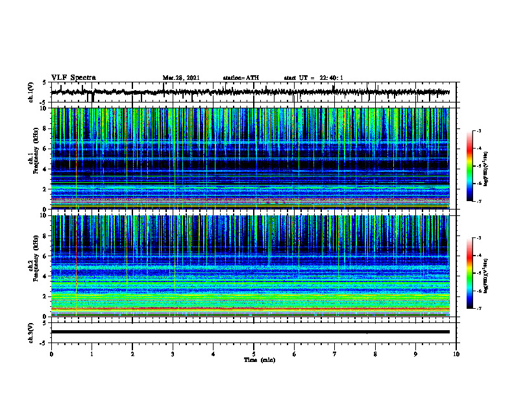
Task: Click inside the ch.1 spectrogram panel
Action: click(251, 158)
